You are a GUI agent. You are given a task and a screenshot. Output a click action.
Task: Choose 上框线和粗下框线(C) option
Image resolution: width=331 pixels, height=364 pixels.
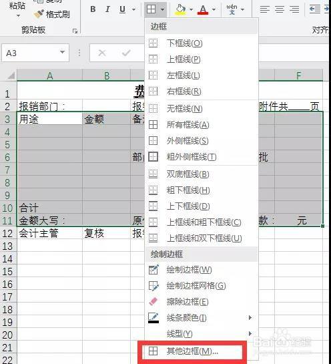(x=202, y=222)
